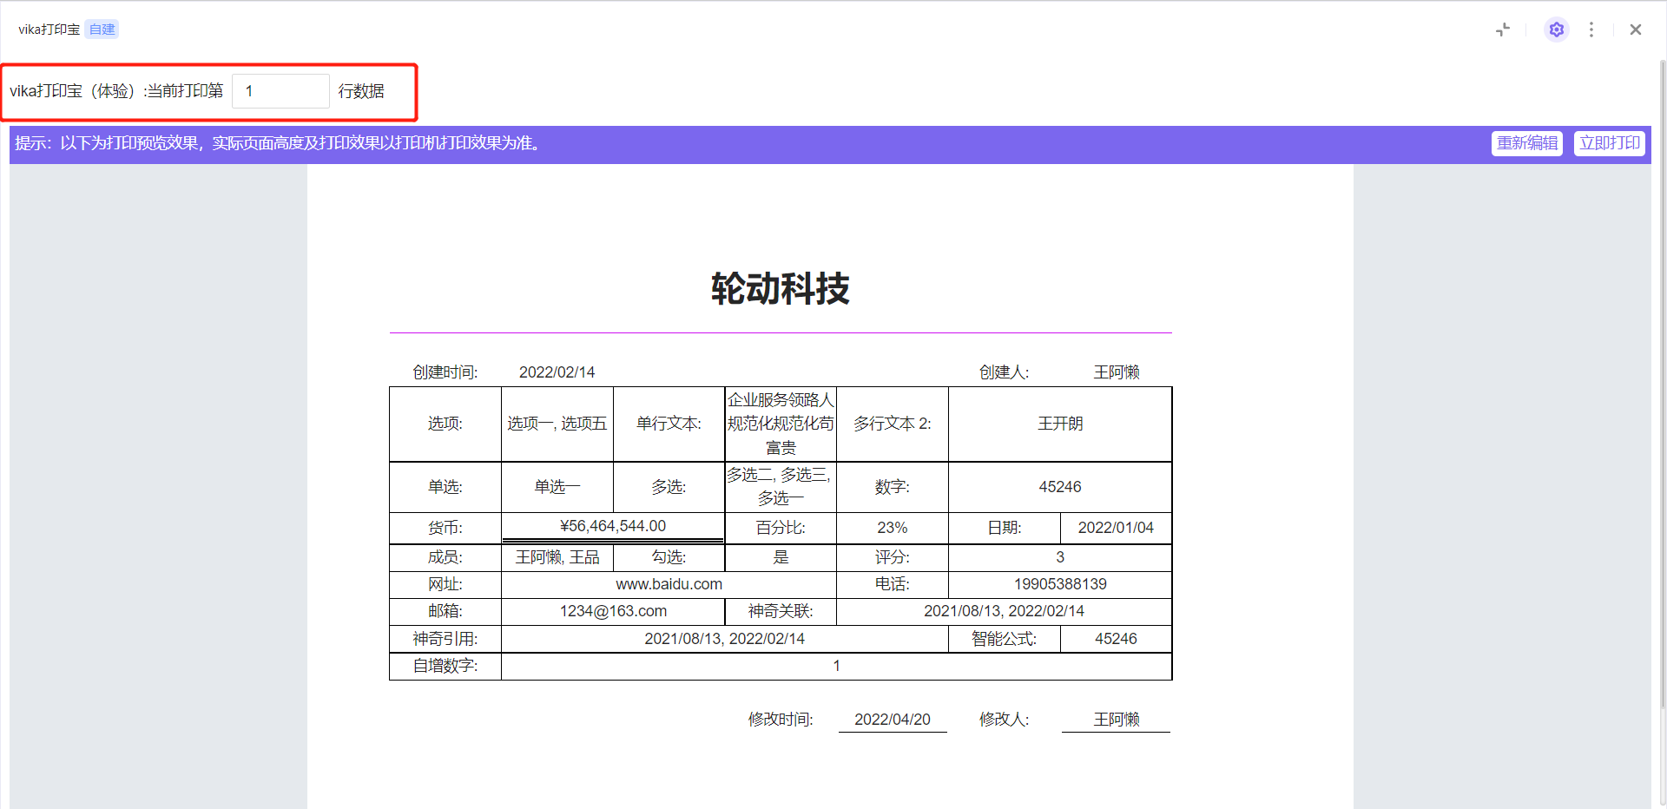Click the modified date 2022/04/20

click(x=892, y=720)
